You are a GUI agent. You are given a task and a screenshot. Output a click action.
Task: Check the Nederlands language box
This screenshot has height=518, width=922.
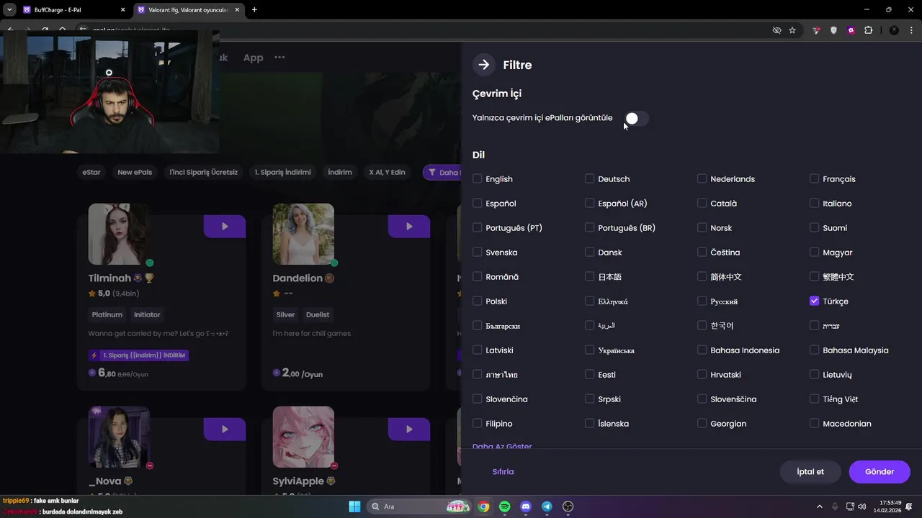(x=702, y=178)
